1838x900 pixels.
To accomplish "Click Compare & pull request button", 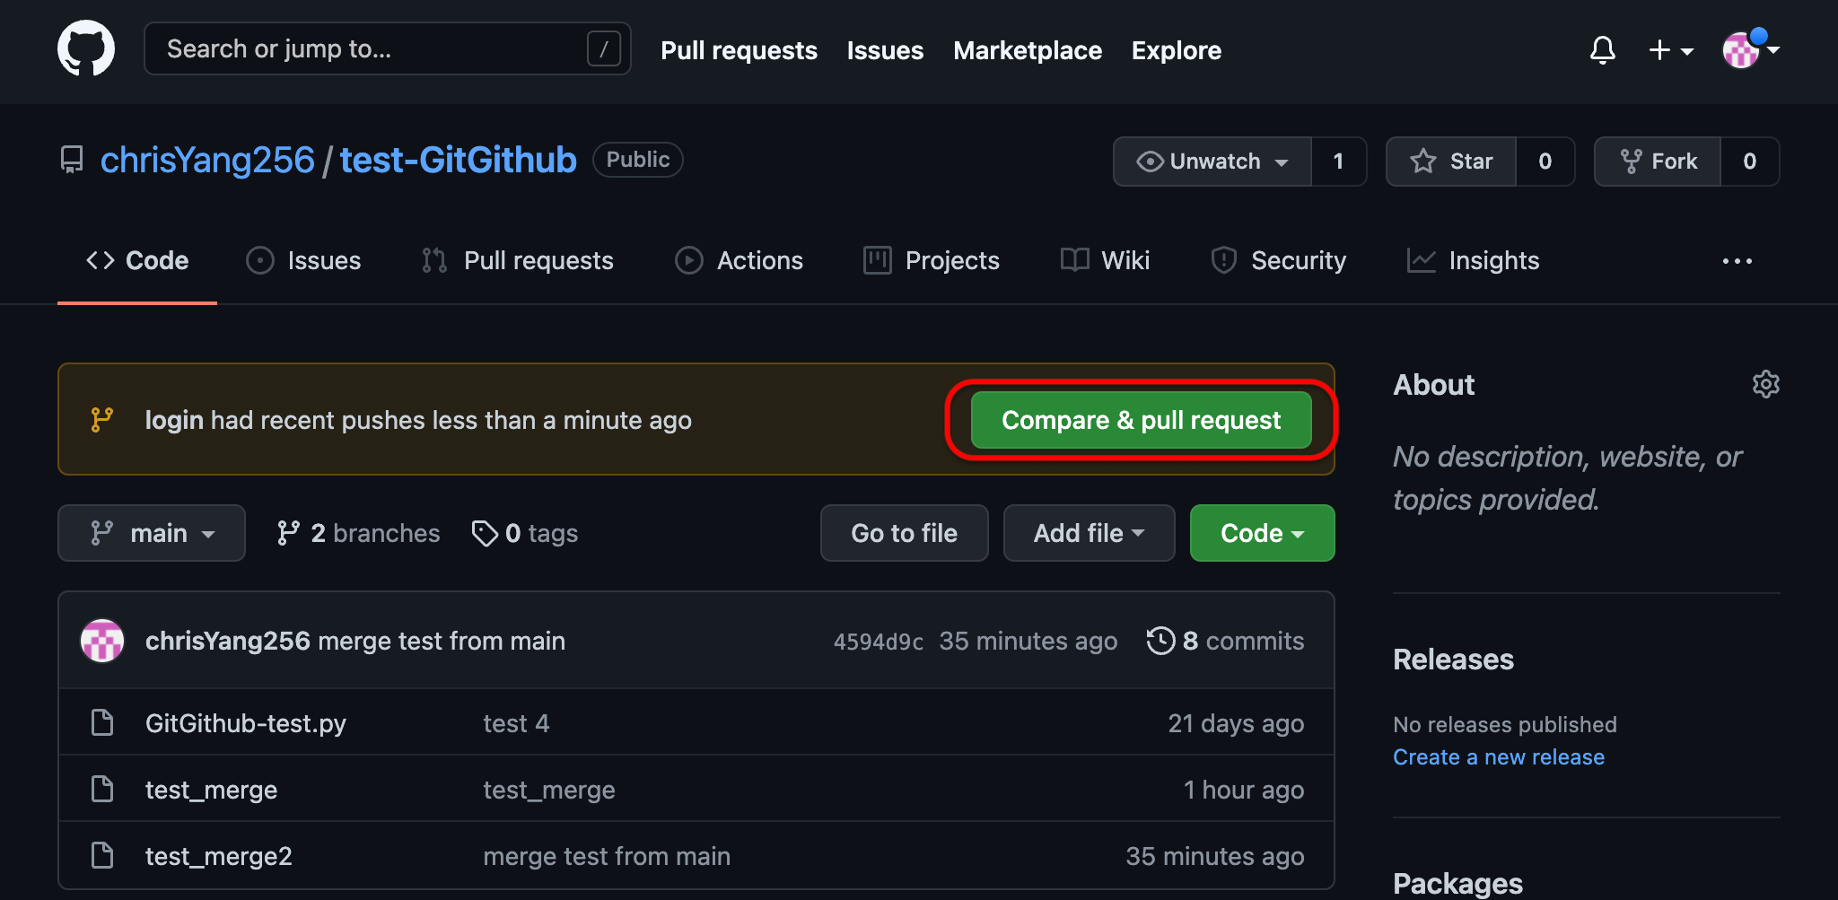I will (x=1141, y=420).
